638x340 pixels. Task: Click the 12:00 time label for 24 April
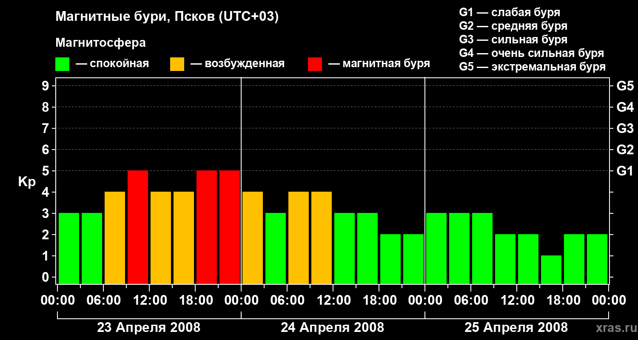pyautogui.click(x=333, y=300)
